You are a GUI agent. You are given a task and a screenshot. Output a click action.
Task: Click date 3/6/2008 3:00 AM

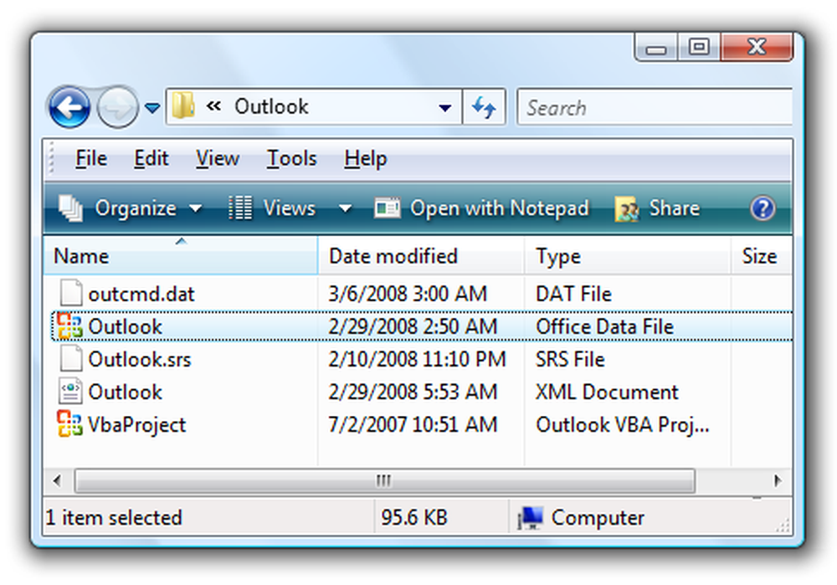[408, 294]
